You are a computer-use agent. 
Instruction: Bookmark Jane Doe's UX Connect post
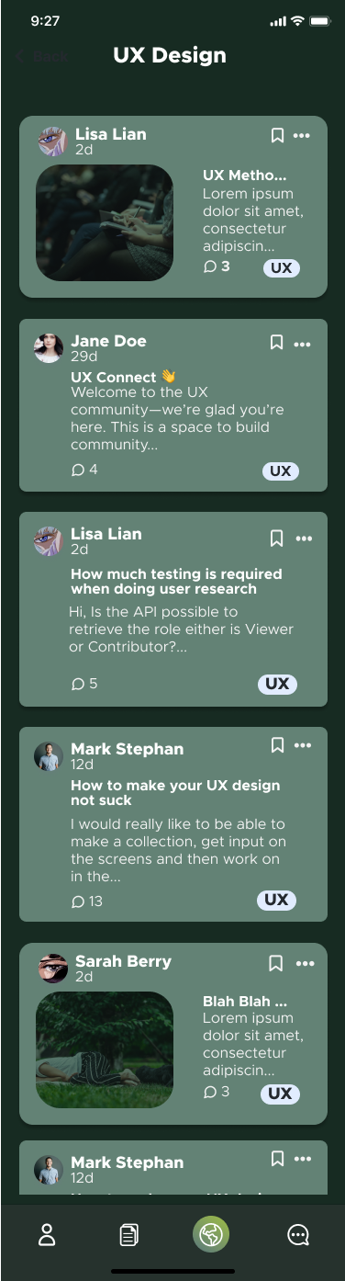tap(276, 343)
